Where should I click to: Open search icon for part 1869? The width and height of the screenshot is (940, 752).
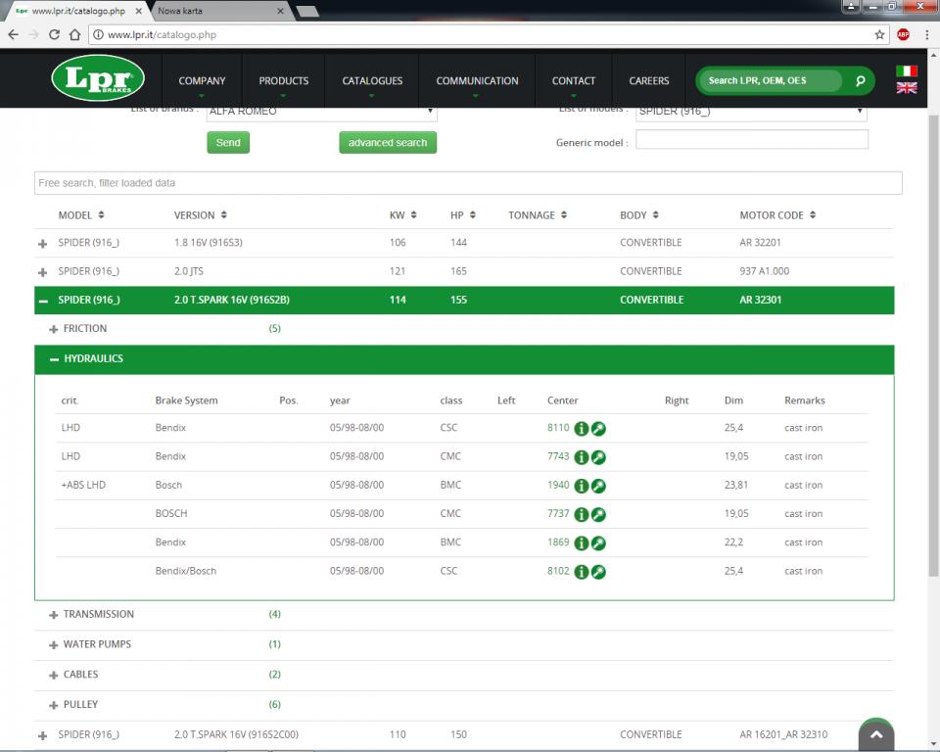pyautogui.click(x=598, y=542)
